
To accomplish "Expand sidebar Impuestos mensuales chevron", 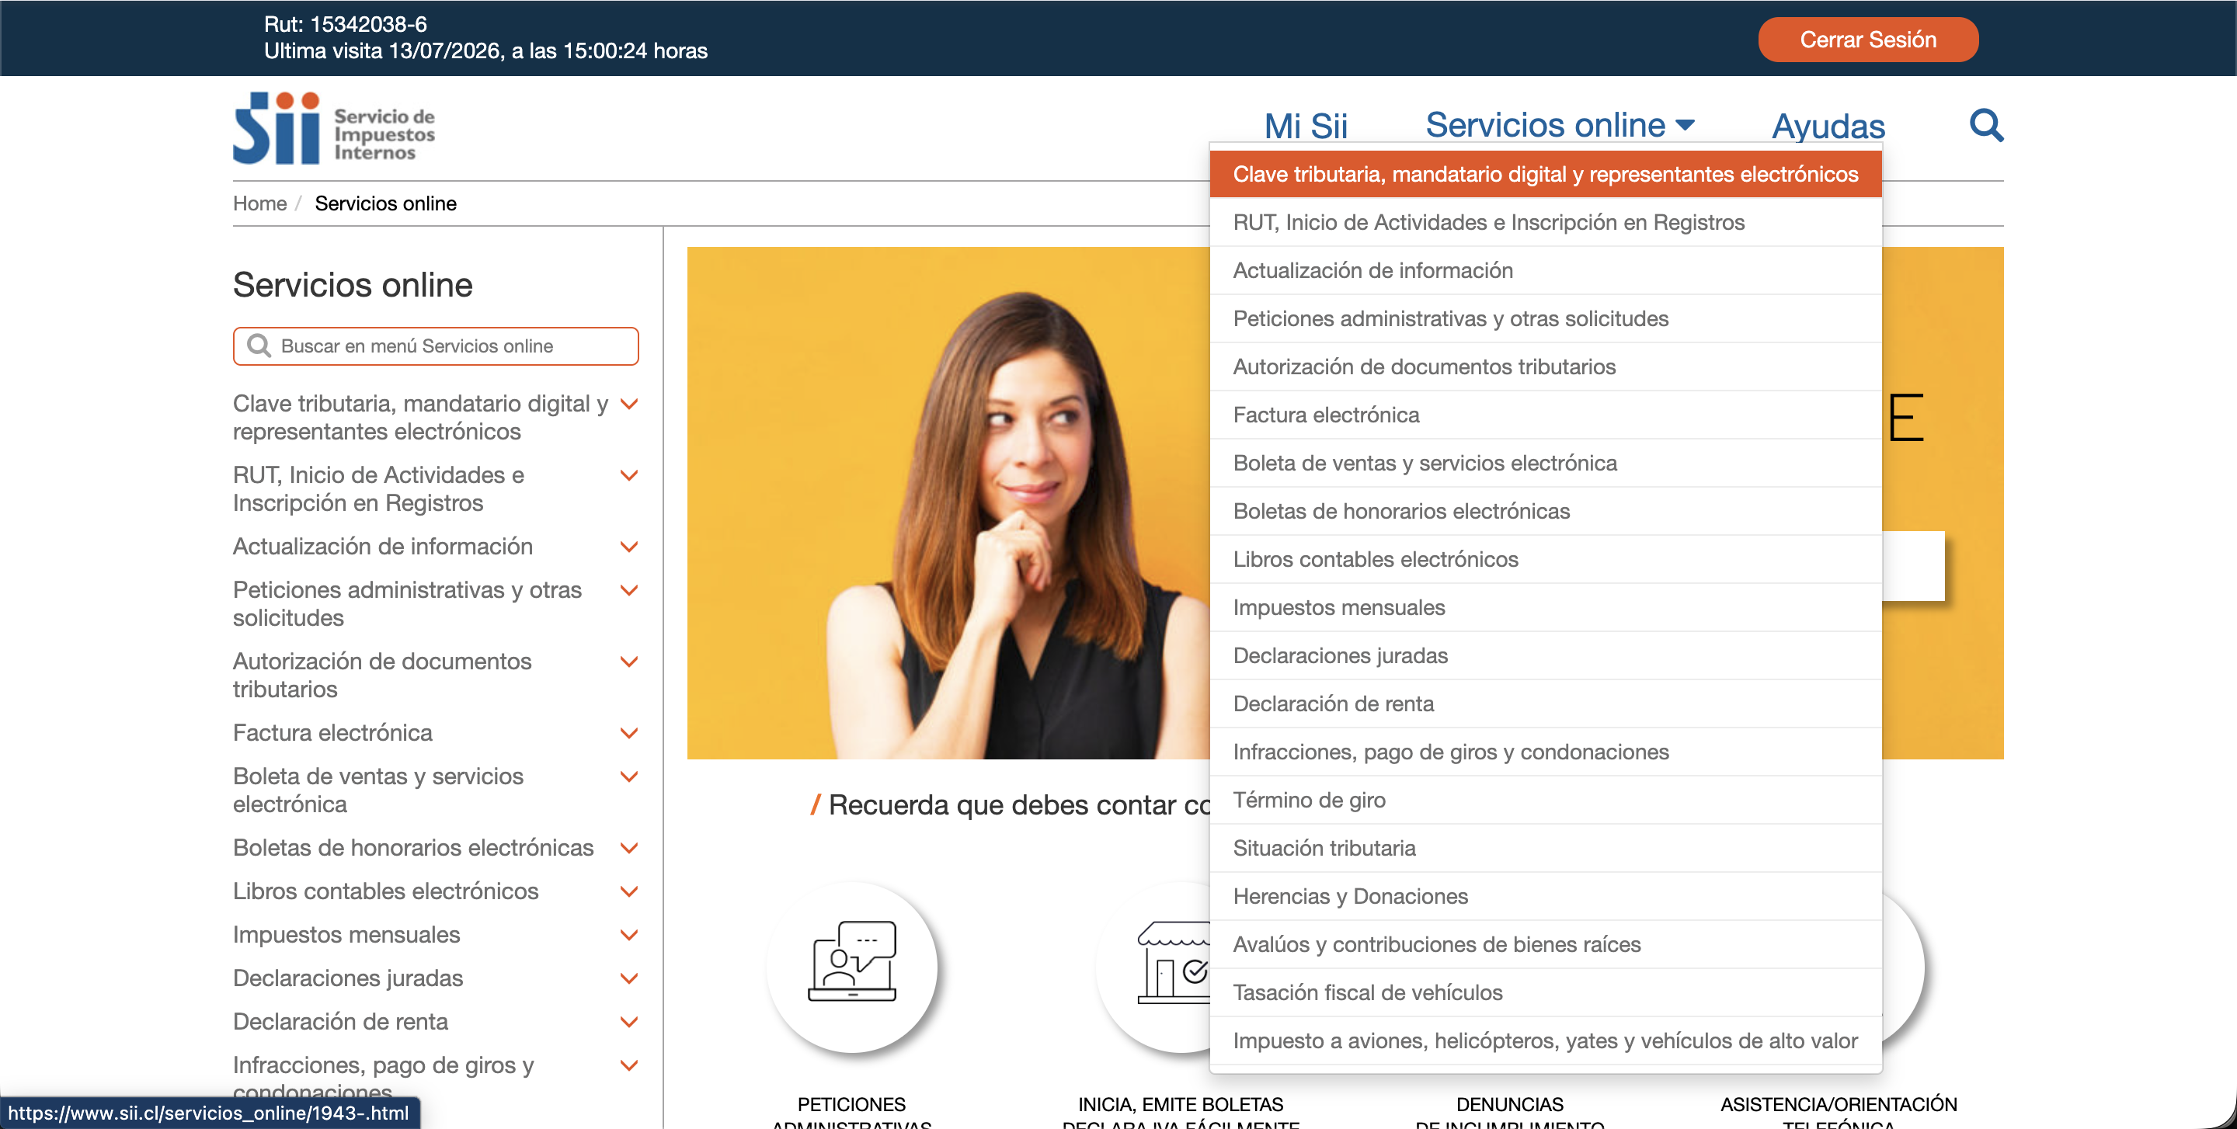I will click(630, 935).
